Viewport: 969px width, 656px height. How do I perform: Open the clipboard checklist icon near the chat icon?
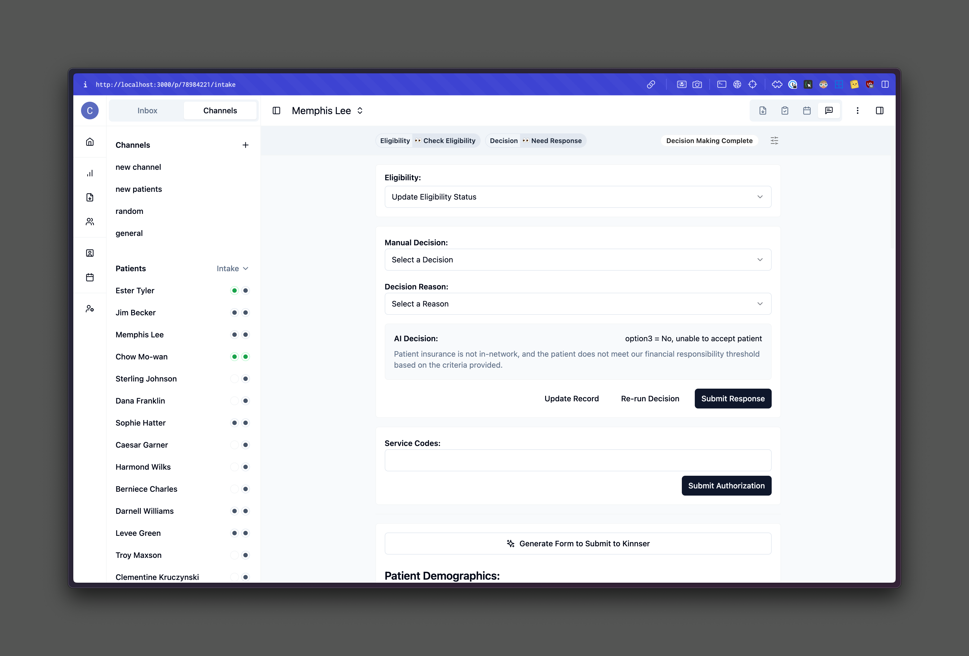click(x=785, y=111)
